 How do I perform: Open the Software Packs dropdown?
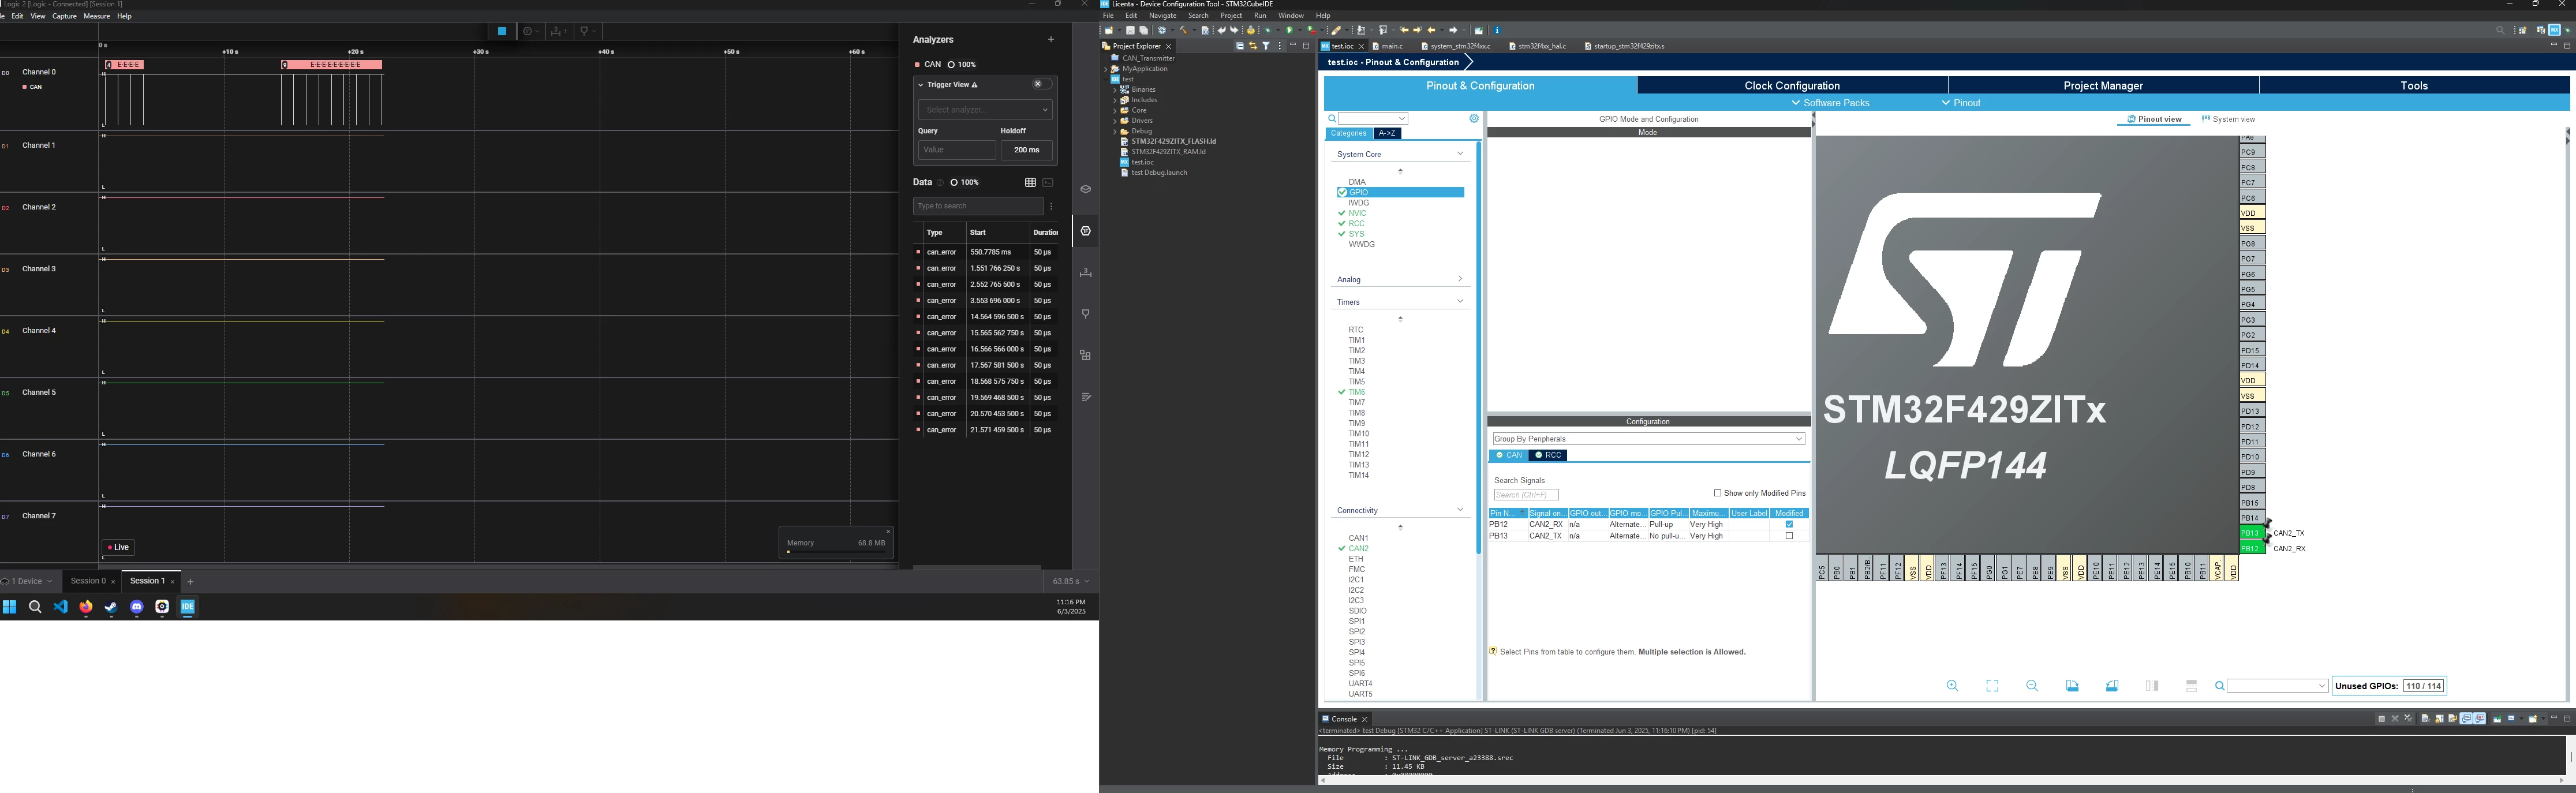click(1830, 103)
